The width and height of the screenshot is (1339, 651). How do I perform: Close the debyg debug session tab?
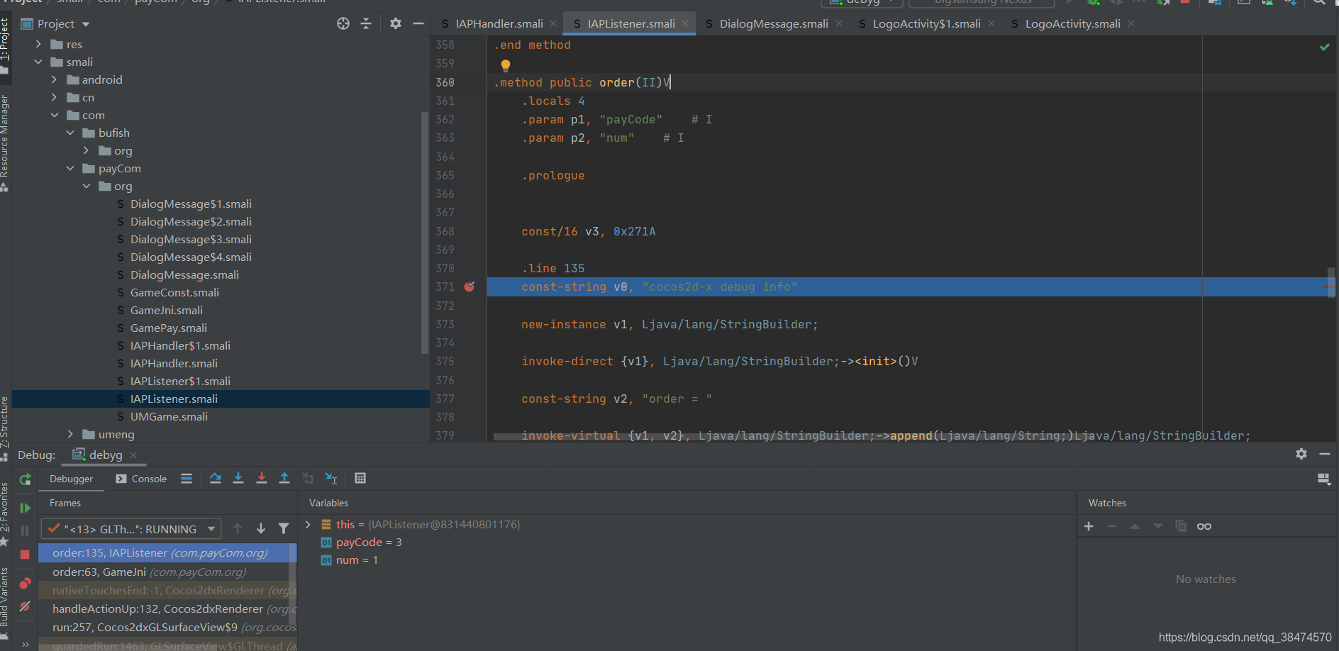[133, 455]
